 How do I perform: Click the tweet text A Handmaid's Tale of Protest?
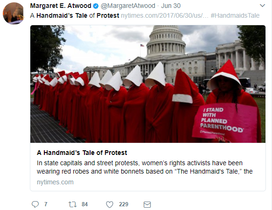(x=75, y=15)
